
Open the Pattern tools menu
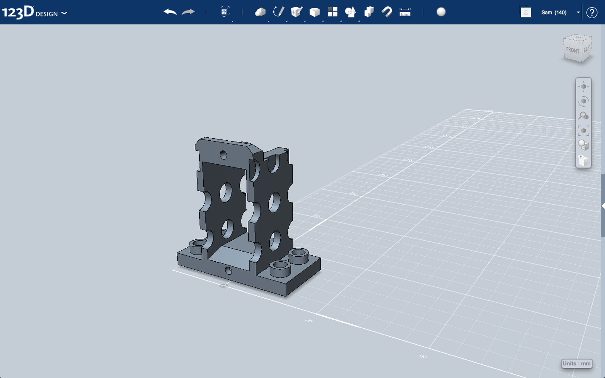coord(332,12)
